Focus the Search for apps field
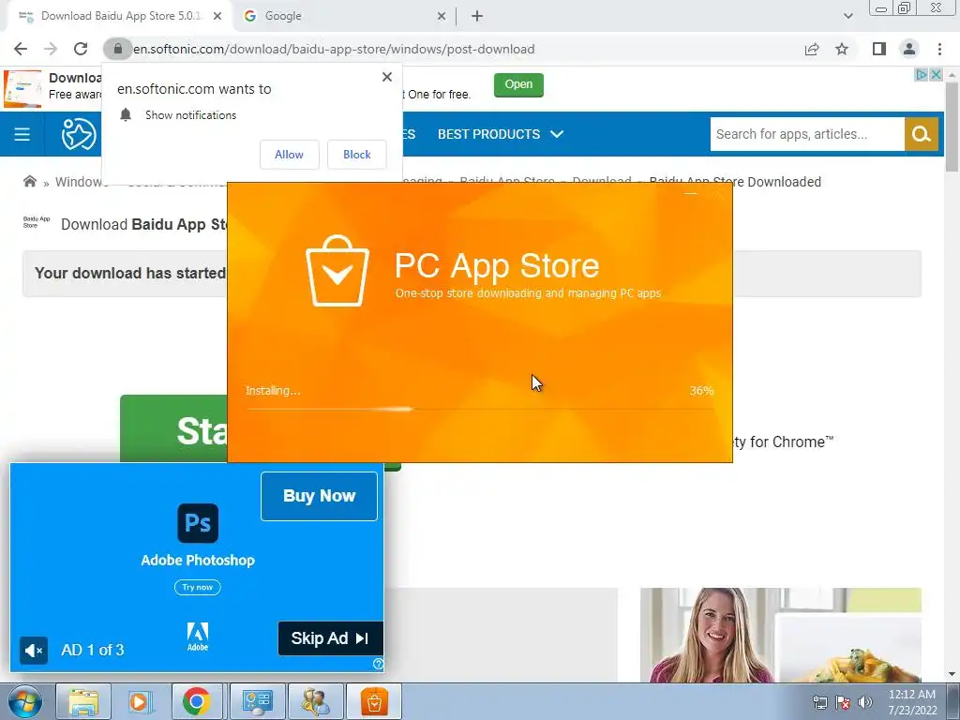 tap(807, 134)
